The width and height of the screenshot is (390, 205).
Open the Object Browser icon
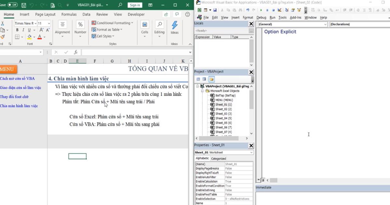click(x=299, y=10)
